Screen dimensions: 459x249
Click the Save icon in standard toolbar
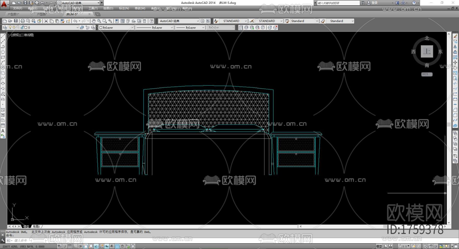[x=16, y=21]
